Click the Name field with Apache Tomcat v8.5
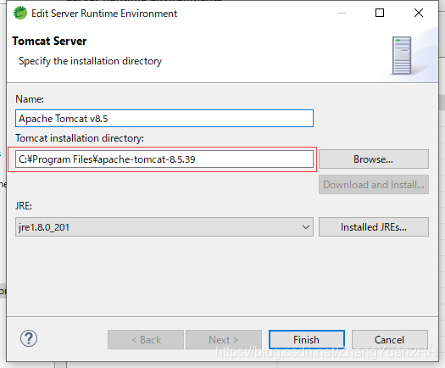This screenshot has height=368, width=445. click(164, 119)
